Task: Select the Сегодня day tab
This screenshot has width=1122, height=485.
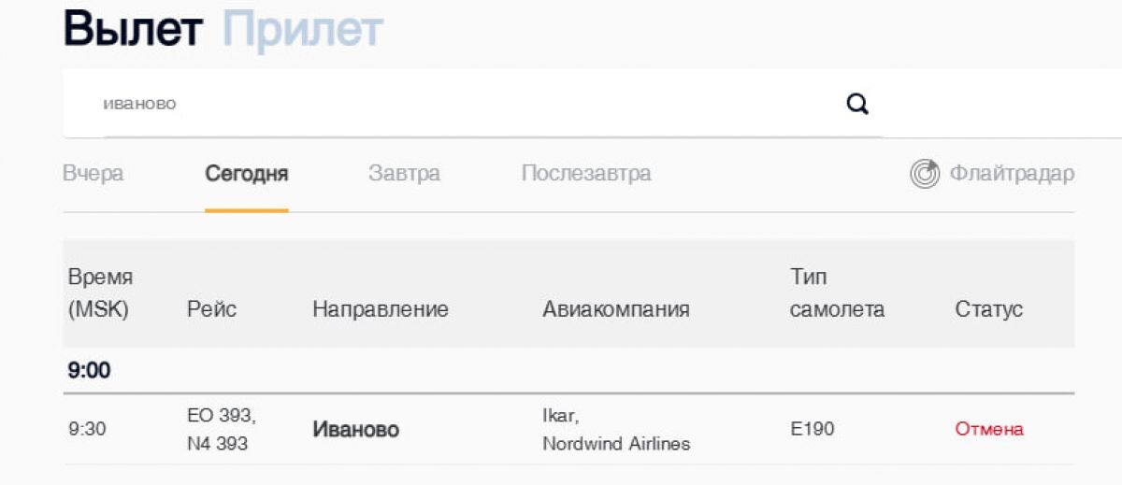Action: pyautogui.click(x=247, y=174)
